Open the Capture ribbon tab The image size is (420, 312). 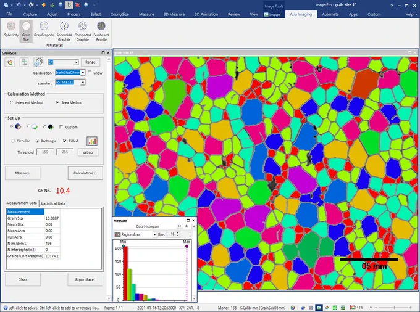(x=30, y=14)
